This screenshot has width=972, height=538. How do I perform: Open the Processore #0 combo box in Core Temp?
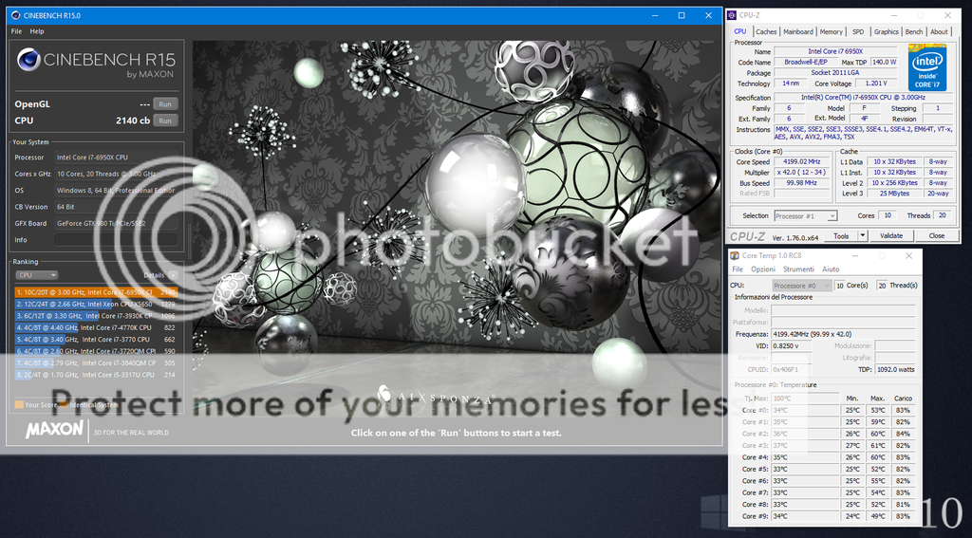point(802,285)
